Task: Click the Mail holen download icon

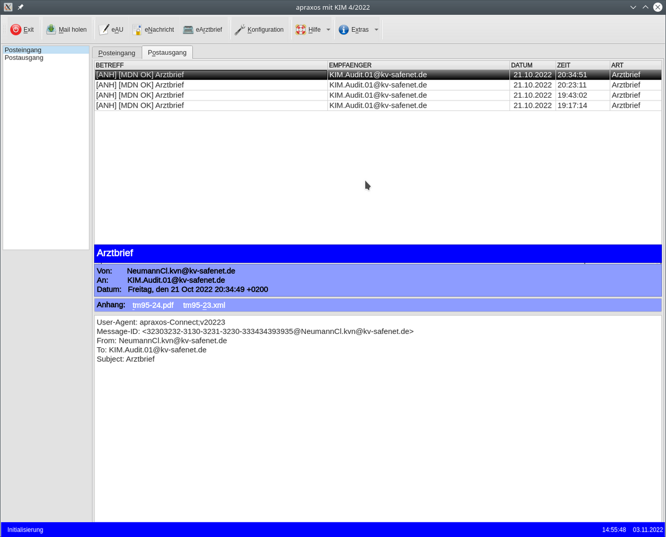Action: tap(51, 29)
